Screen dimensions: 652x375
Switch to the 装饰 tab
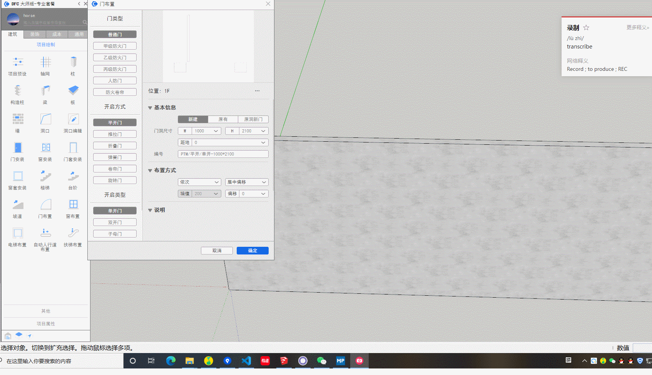[35, 34]
